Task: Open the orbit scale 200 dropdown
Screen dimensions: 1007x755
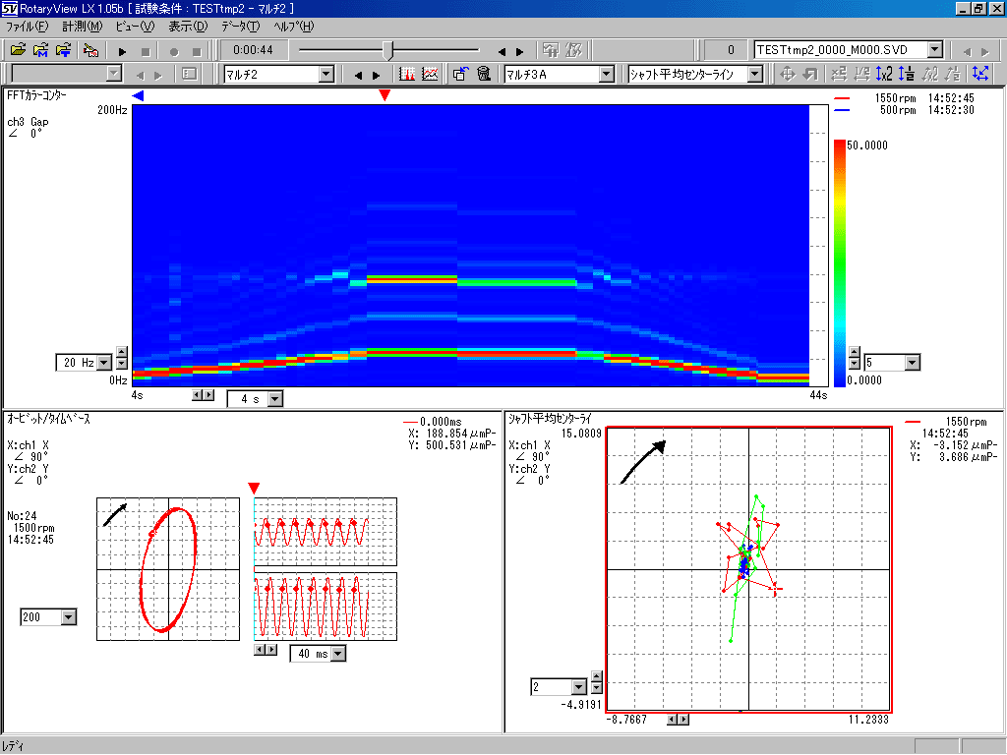Action: coord(68,617)
